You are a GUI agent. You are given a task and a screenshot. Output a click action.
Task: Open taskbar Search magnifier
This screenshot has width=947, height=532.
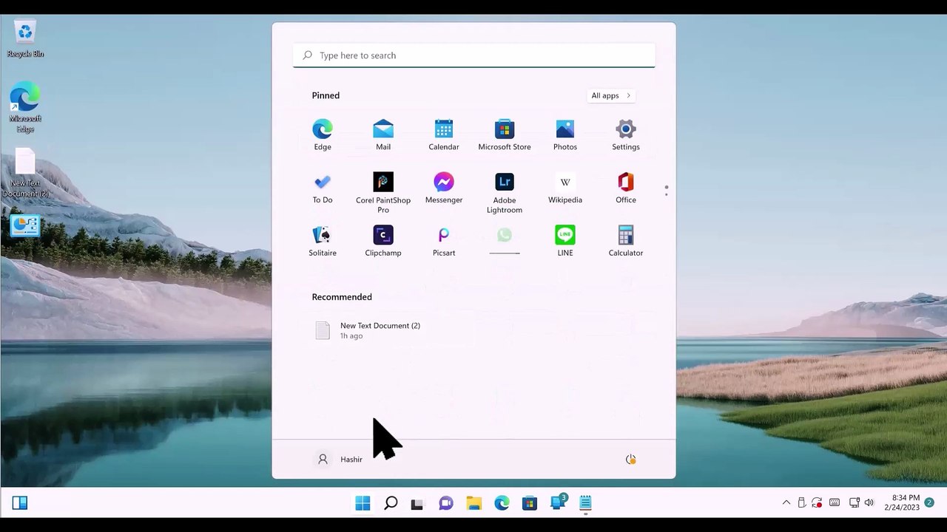[x=391, y=503]
